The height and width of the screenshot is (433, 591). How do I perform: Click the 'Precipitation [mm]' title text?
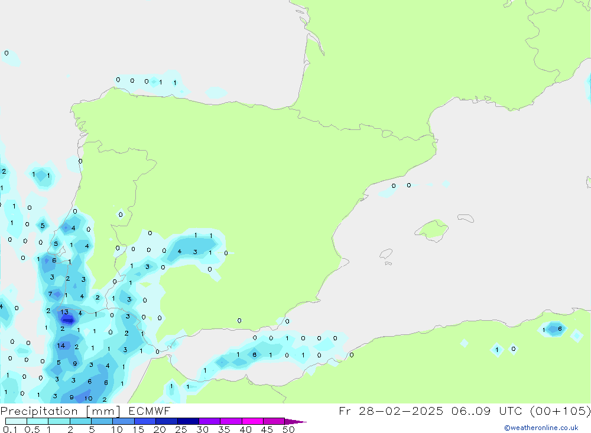(x=60, y=411)
